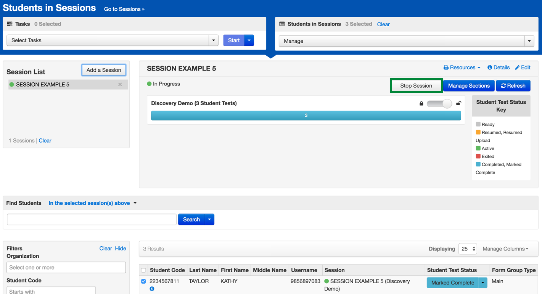
Task: Click the Find Students search input field
Action: coord(92,220)
